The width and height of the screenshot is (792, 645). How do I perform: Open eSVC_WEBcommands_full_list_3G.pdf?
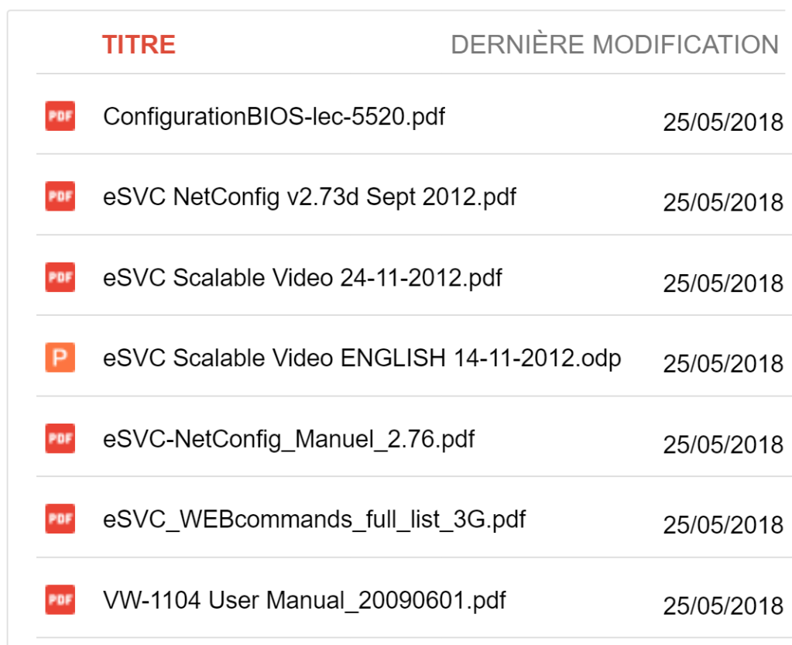tap(314, 520)
